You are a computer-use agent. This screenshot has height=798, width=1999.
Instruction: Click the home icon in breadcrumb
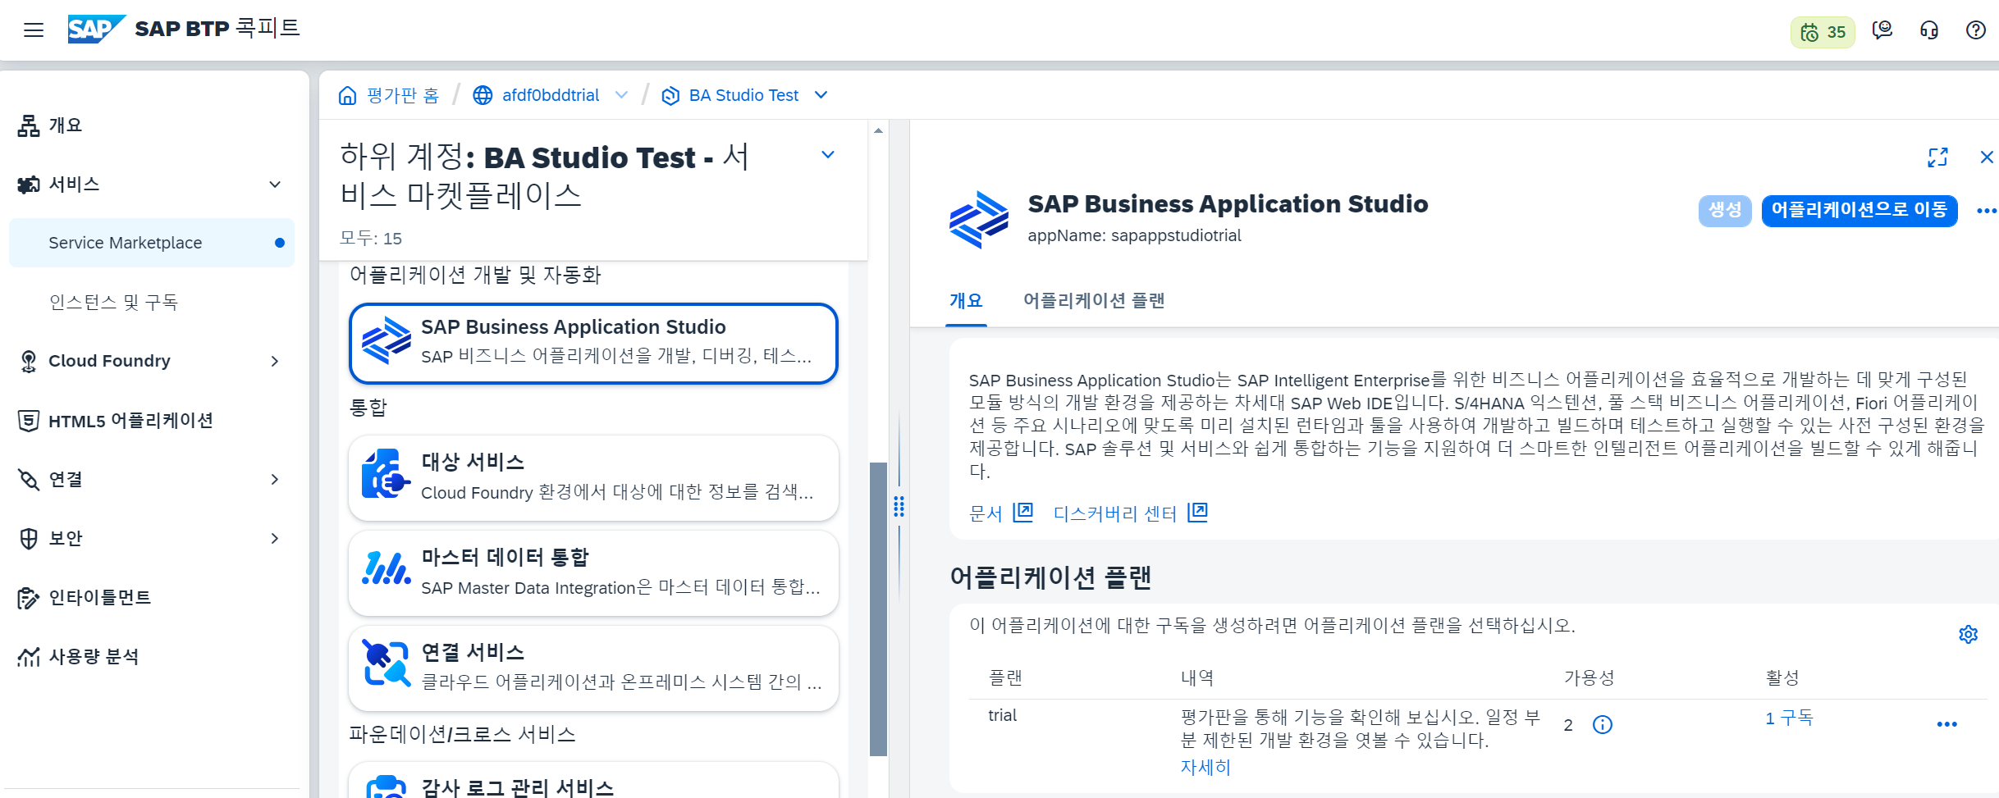(348, 95)
